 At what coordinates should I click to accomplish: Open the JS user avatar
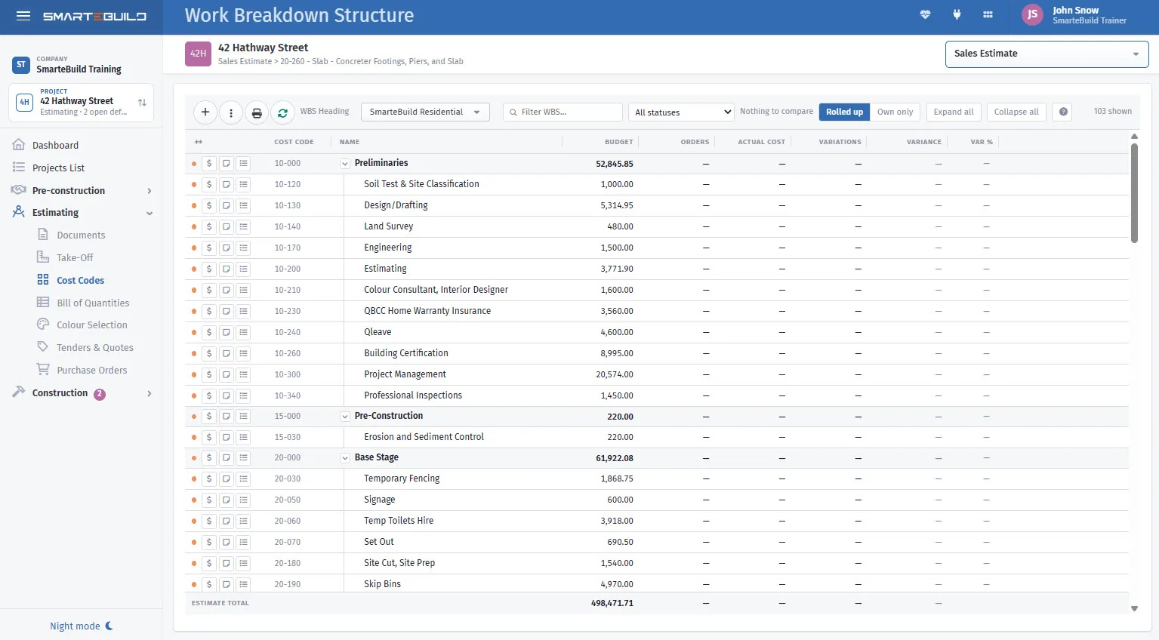[1032, 14]
